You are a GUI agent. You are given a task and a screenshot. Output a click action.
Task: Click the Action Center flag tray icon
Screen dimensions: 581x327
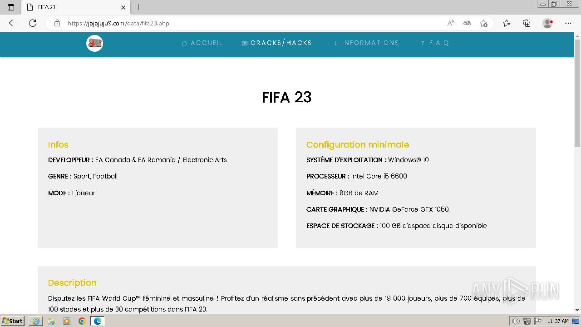pyautogui.click(x=538, y=321)
